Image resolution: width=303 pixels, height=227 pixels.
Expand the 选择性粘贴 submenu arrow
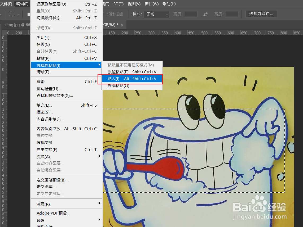99,65
